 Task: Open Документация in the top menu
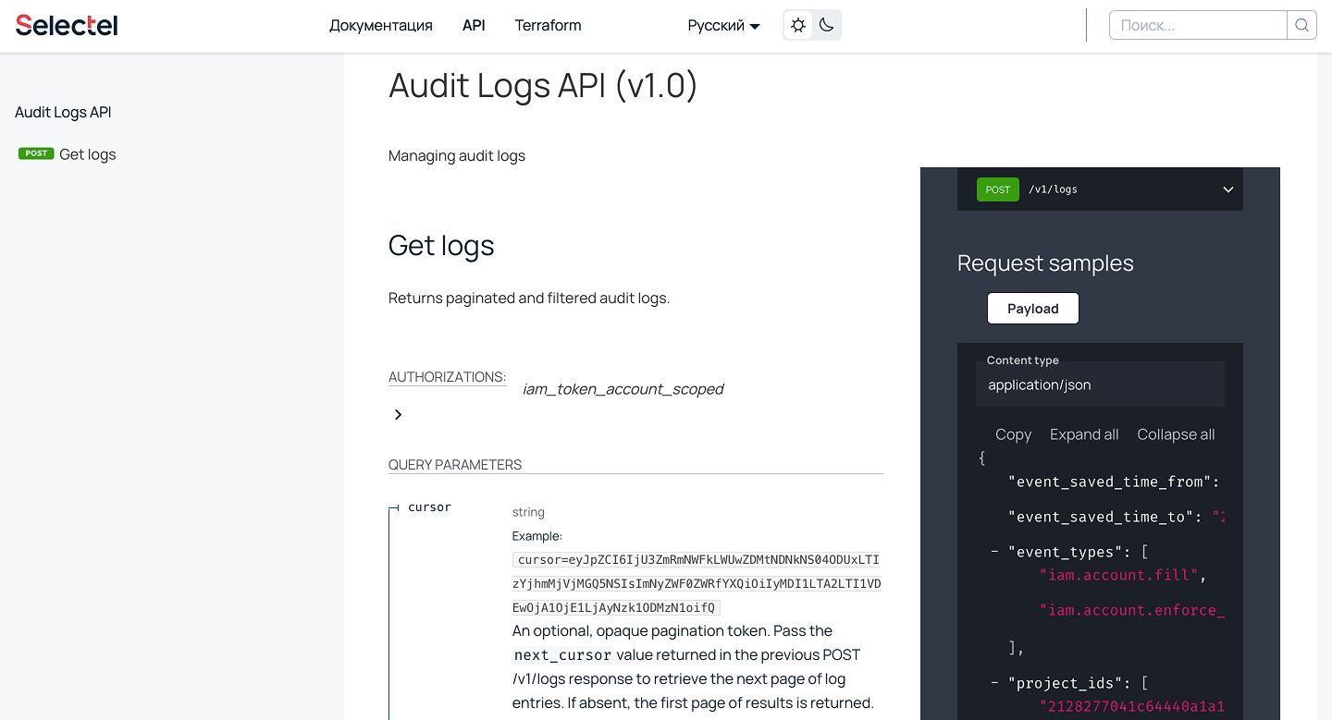(x=380, y=26)
